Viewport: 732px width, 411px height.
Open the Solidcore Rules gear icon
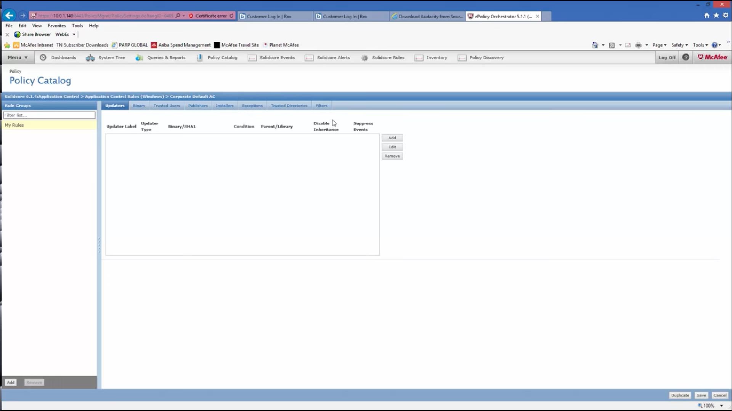click(365, 58)
